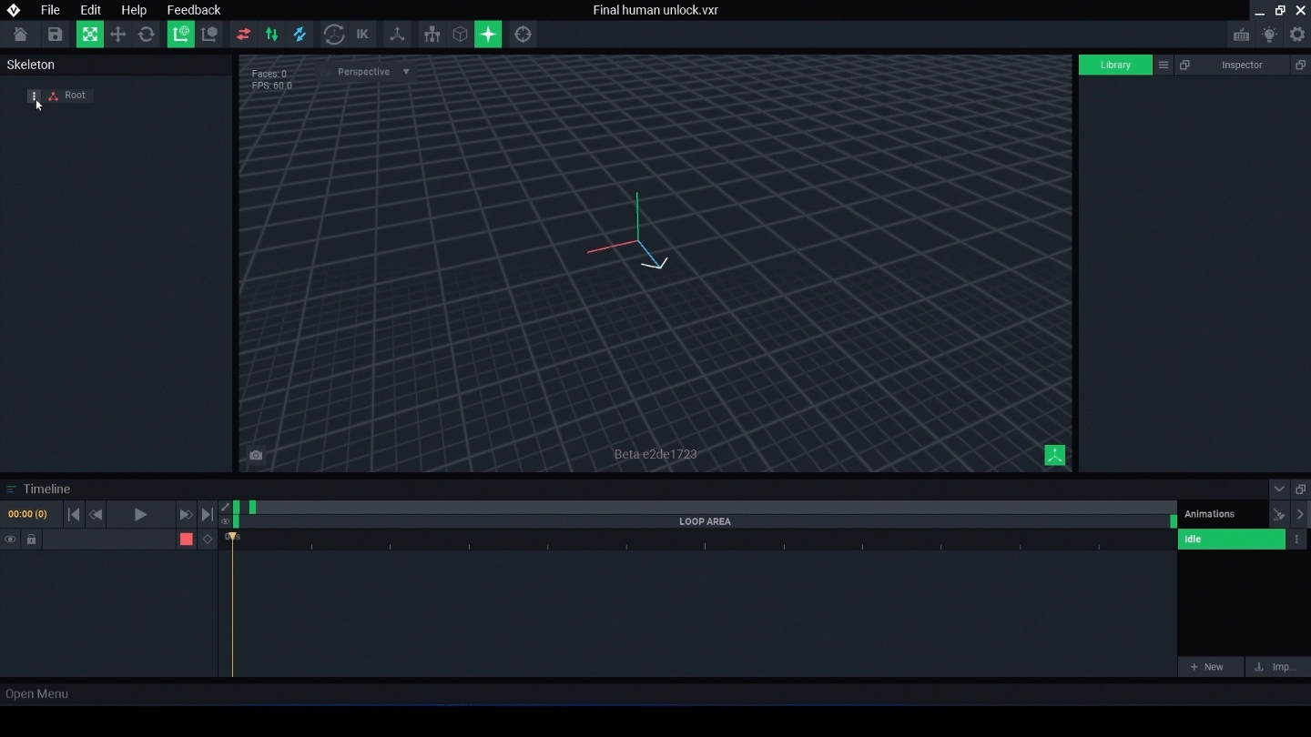1311x737 pixels.
Task: Select the Move tool with four arrows
Action: [117, 35]
